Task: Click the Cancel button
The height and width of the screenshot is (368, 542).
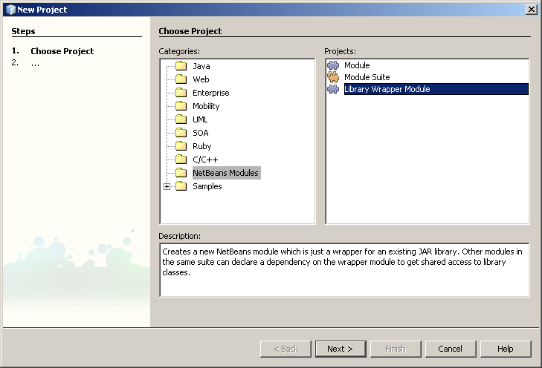Action: click(x=451, y=349)
